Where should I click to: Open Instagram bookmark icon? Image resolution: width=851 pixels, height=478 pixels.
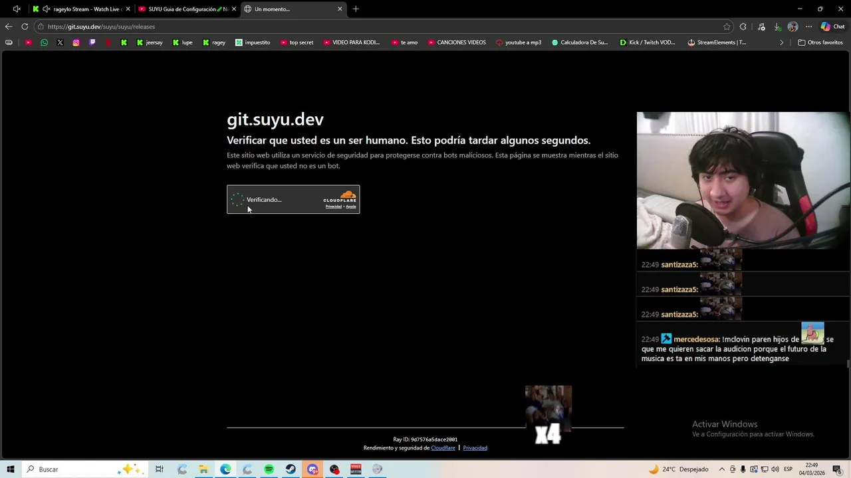click(76, 42)
